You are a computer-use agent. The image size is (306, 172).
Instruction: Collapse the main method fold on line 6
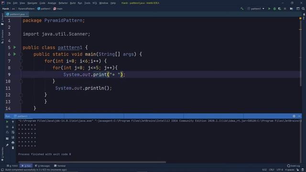pyautogui.click(x=21, y=54)
